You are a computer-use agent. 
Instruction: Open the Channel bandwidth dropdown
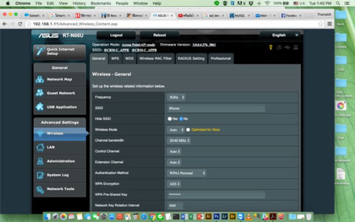click(x=179, y=141)
